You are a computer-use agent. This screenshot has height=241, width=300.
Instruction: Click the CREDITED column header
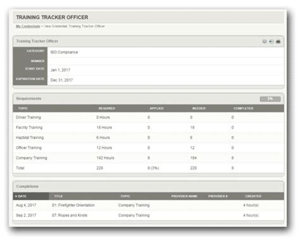click(253, 196)
